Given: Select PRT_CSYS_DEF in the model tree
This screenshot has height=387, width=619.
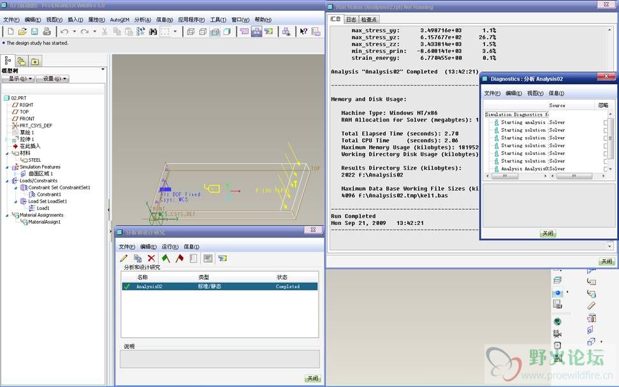Looking at the screenshot, I should tap(32, 126).
